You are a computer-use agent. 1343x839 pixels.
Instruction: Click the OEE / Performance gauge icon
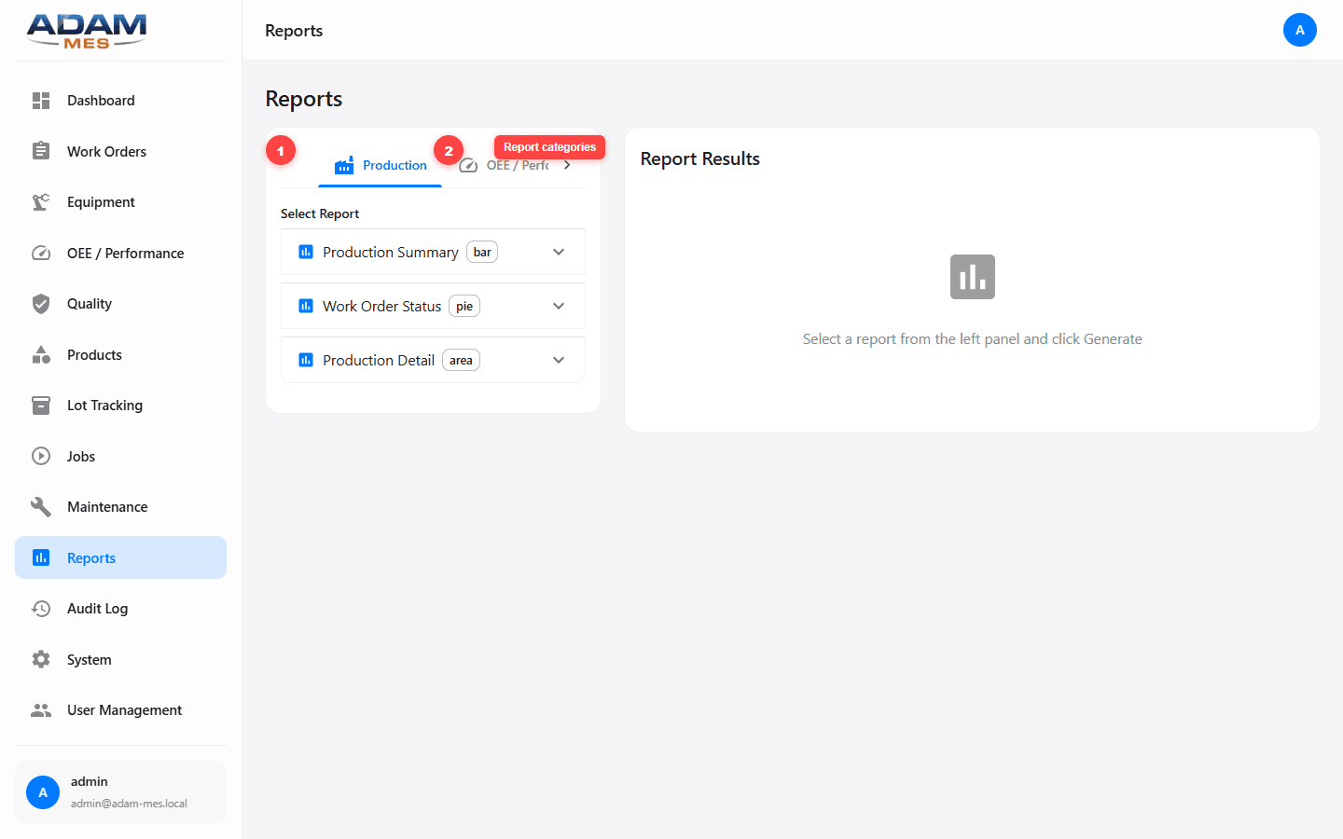(41, 253)
